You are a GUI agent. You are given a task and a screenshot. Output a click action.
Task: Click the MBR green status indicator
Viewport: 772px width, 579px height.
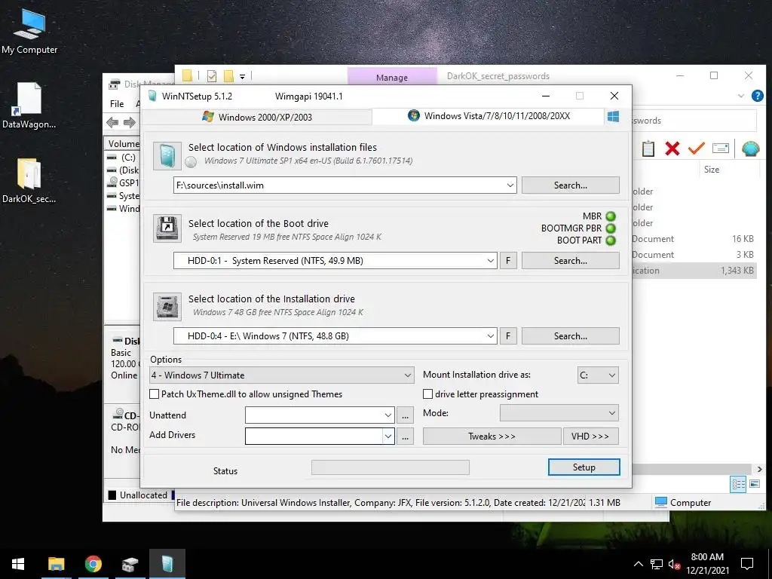pos(611,216)
